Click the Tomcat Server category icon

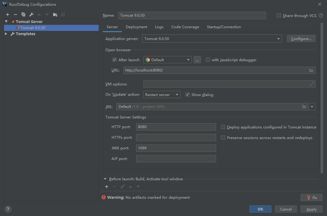13,22
